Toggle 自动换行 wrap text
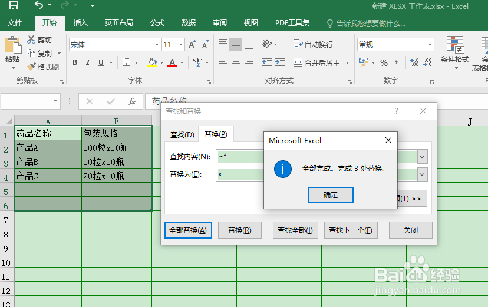 pyautogui.click(x=313, y=44)
